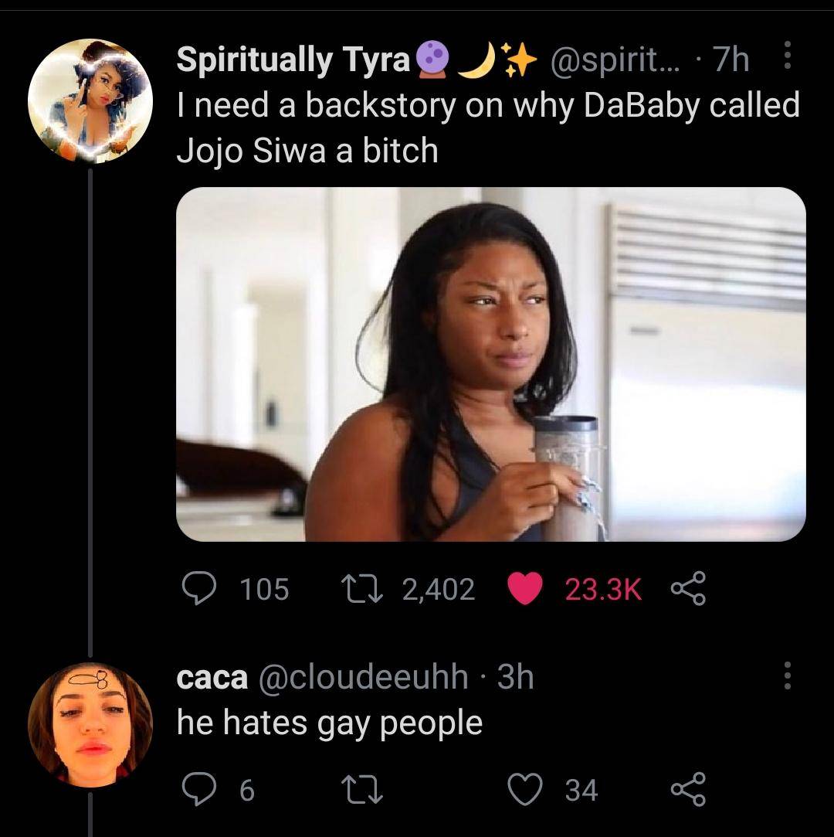Open the caca display name
The image size is (834, 837).
point(212,677)
